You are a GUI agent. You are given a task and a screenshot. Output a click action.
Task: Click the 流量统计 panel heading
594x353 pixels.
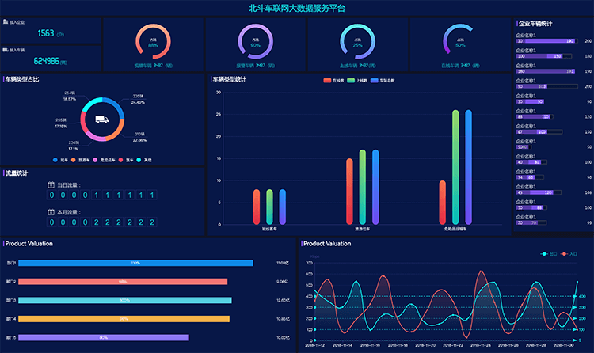coord(17,173)
